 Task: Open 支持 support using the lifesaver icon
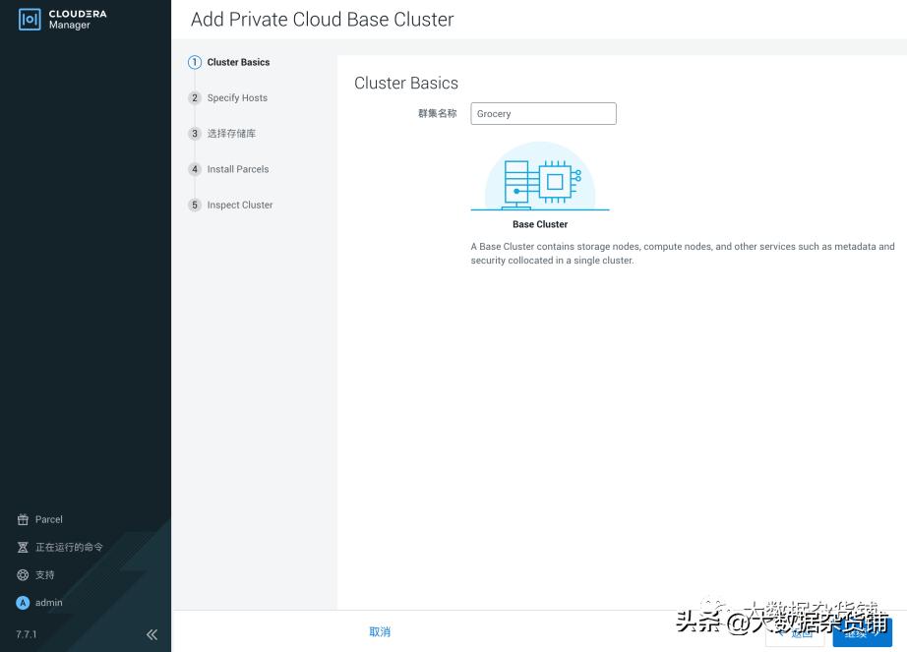pyautogui.click(x=21, y=574)
